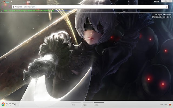This screenshot has width=173, height=108.
Task: Switch to the first Apps page in the bottom bar
Action: 76,104
